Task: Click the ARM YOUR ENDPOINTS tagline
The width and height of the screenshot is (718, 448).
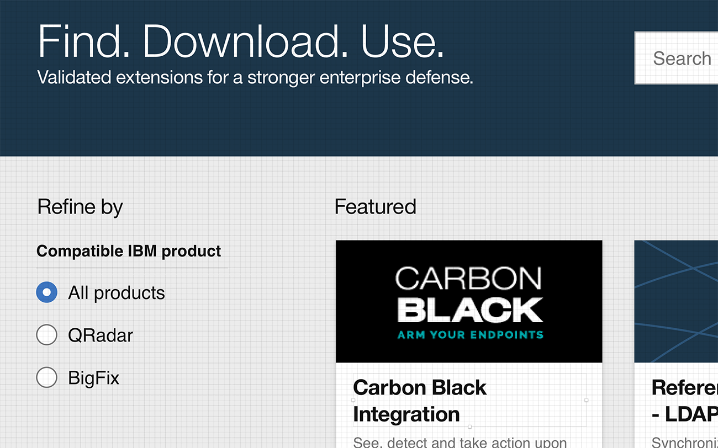Action: click(x=469, y=334)
